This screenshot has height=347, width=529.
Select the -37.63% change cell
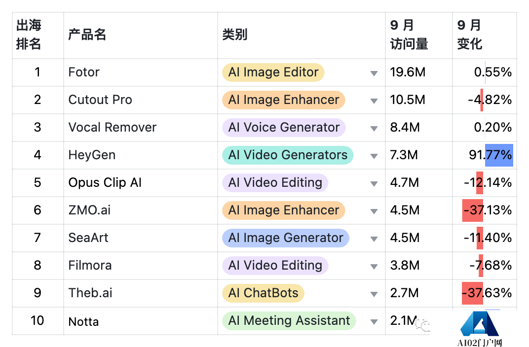coord(484,293)
